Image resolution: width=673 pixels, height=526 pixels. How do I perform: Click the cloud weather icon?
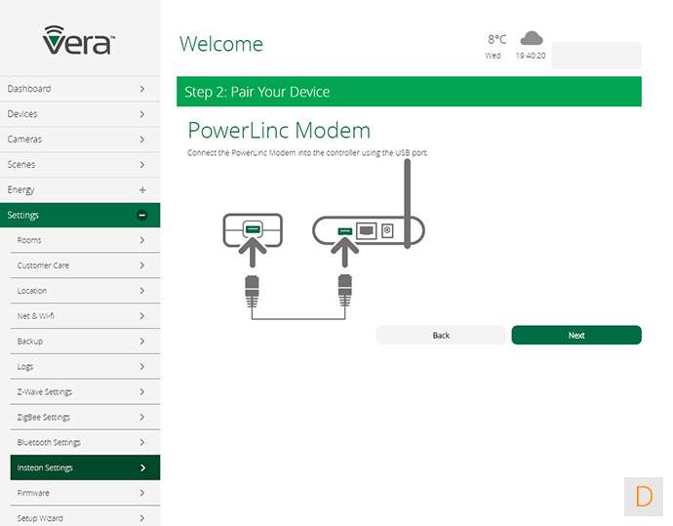tap(531, 38)
